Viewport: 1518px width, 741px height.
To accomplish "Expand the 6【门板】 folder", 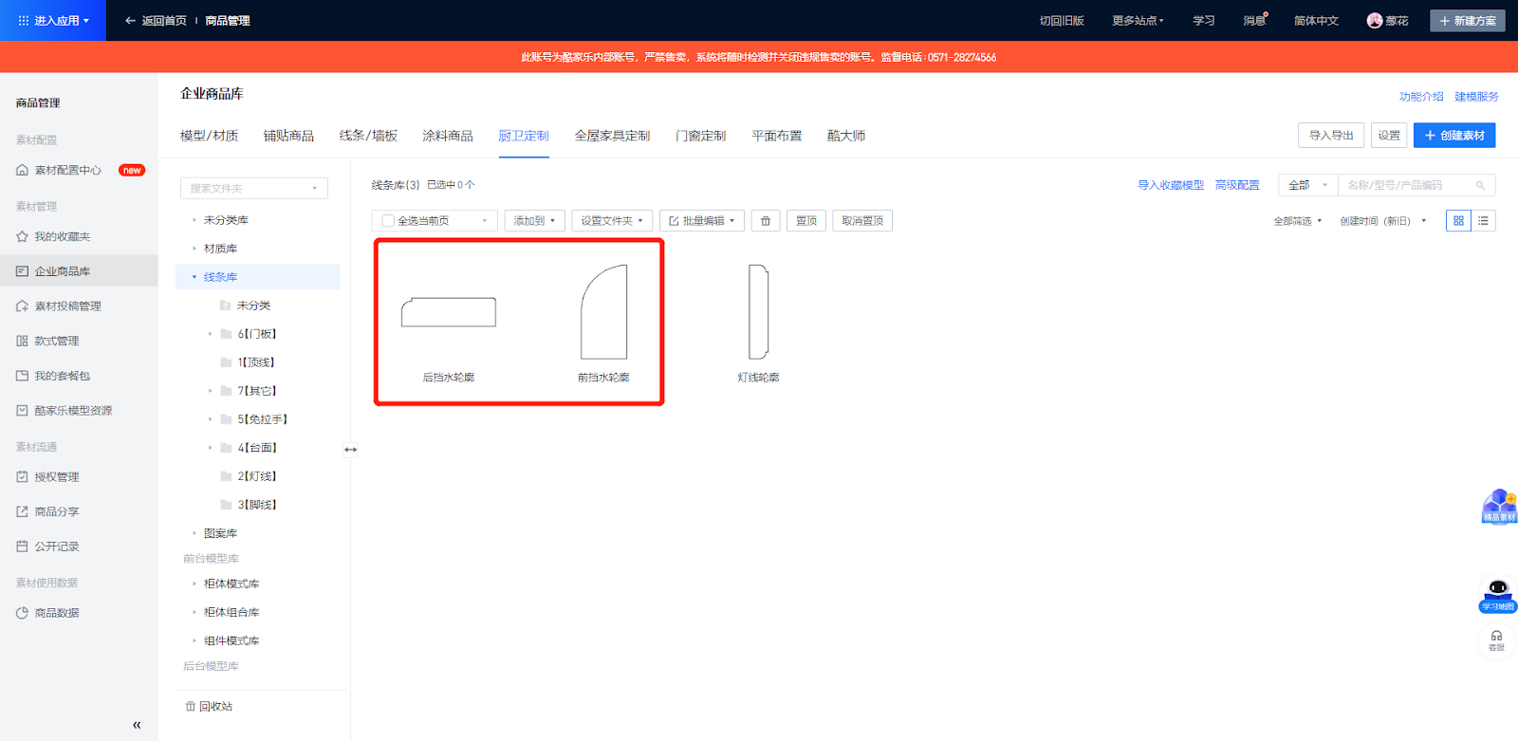I will pos(211,334).
